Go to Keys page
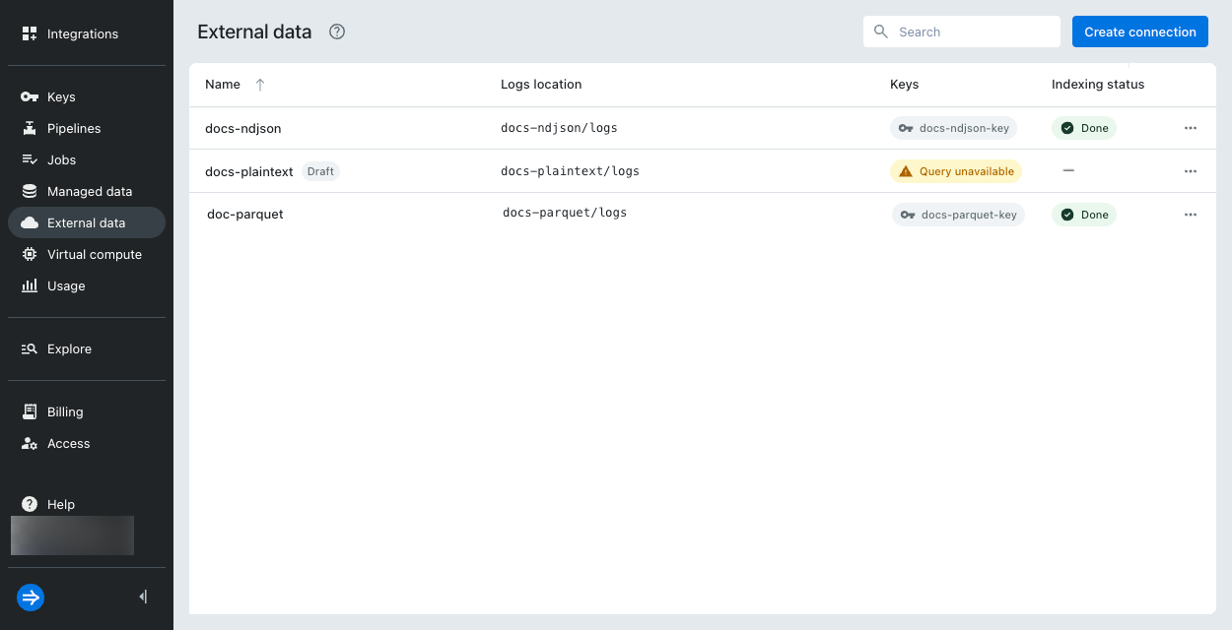This screenshot has width=1232, height=630. click(87, 96)
